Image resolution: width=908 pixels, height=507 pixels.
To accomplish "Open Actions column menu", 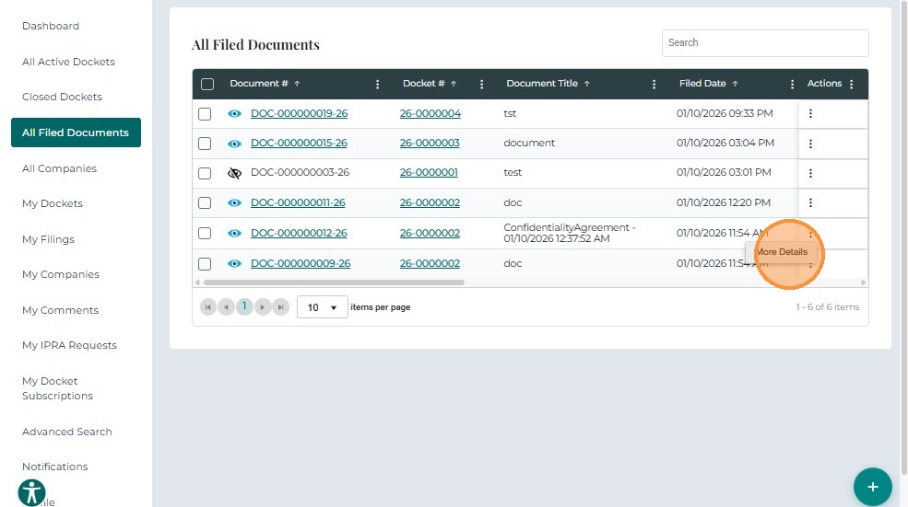I will coord(851,85).
